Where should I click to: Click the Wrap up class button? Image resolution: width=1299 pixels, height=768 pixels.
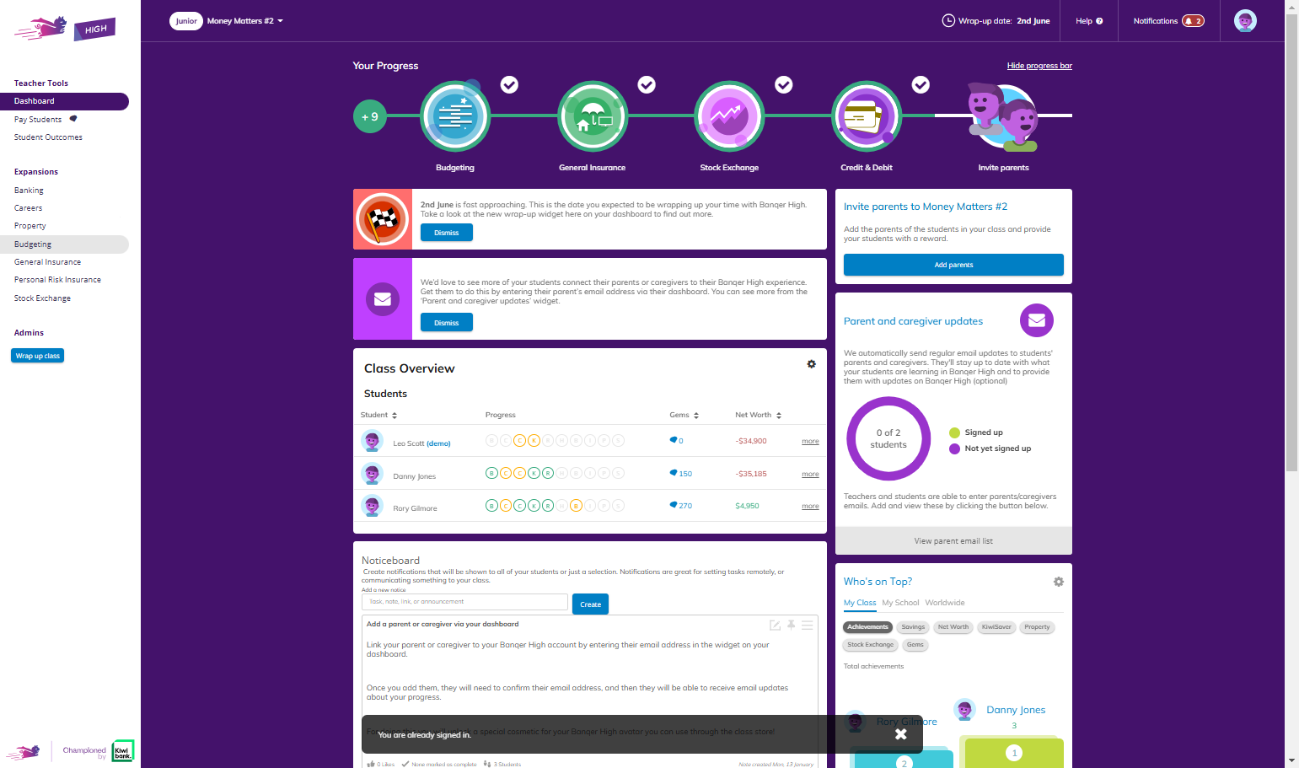click(38, 356)
